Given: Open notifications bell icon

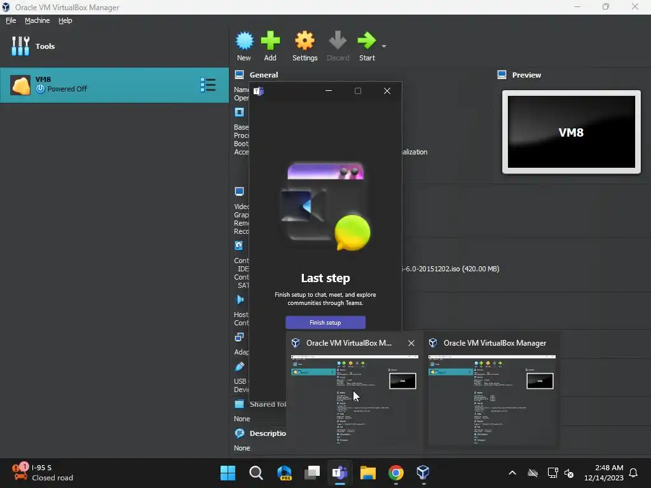Looking at the screenshot, I should pos(634,473).
